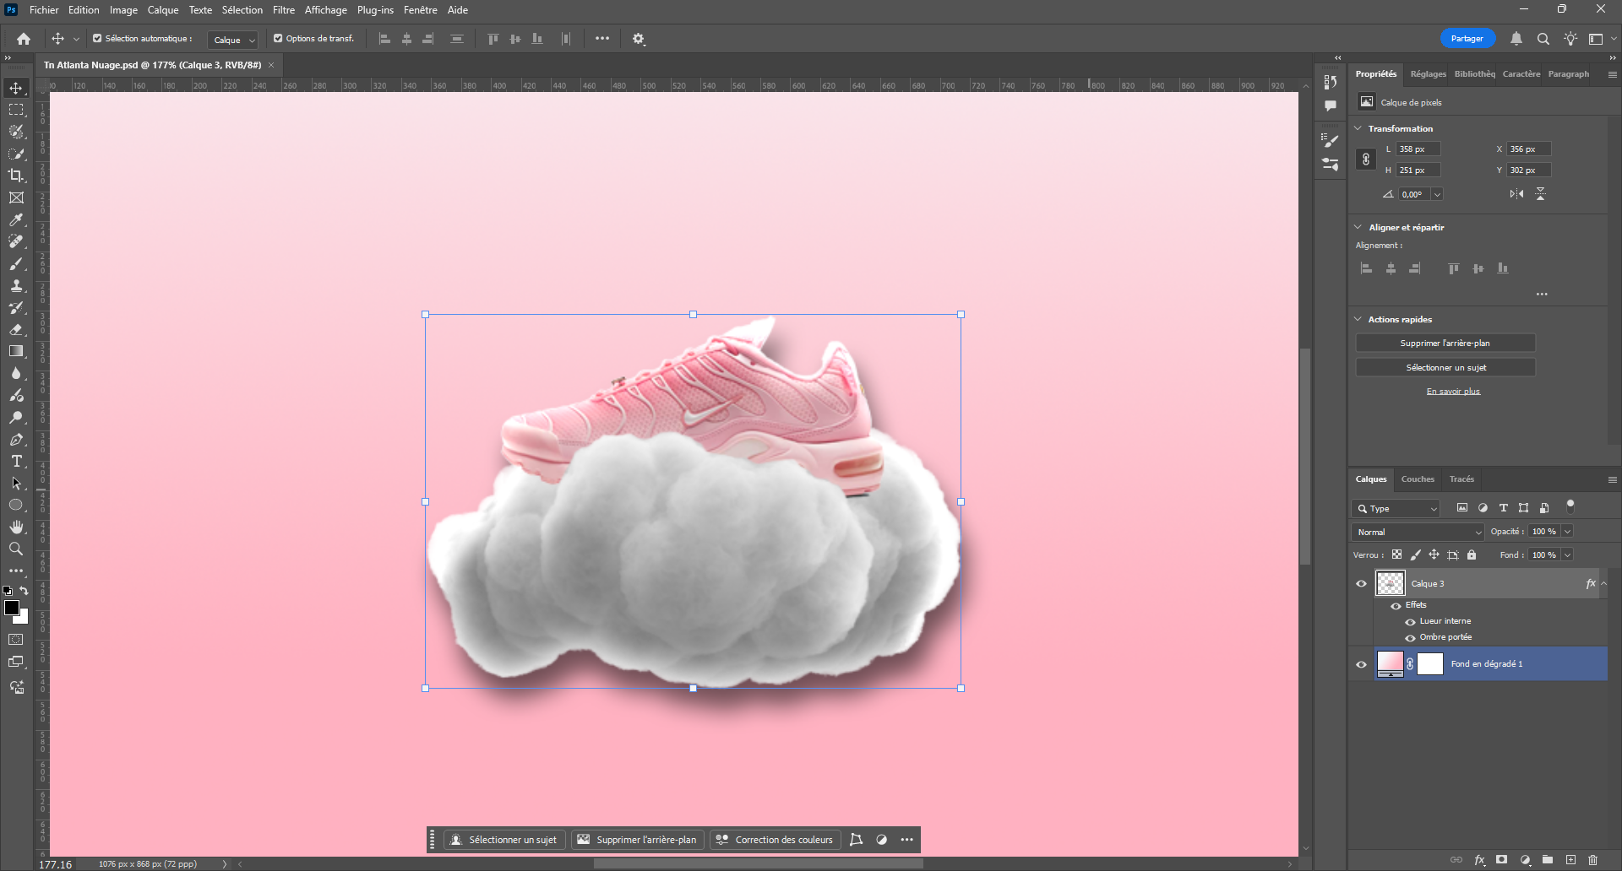This screenshot has width=1622, height=871.
Task: Hide the Calque 3 layer
Action: (1361, 583)
